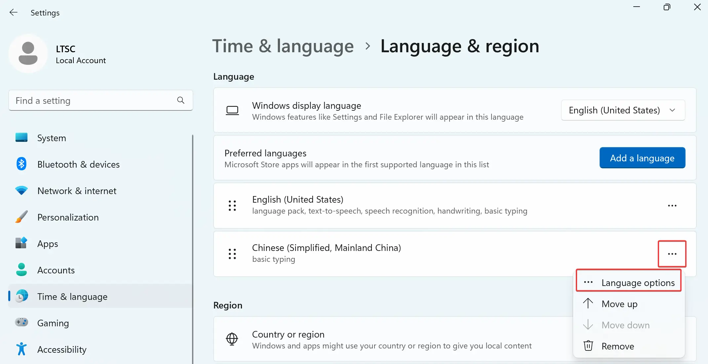Click the search magnifier in Find a setting

[180, 100]
